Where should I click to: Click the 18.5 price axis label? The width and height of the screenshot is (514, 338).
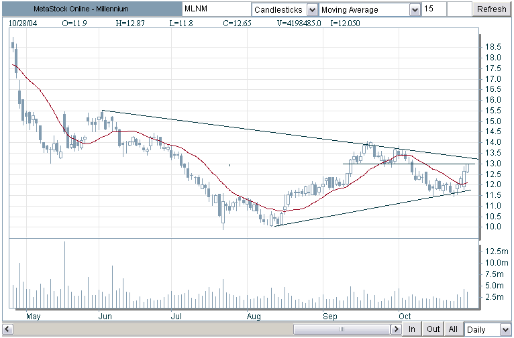pos(493,47)
